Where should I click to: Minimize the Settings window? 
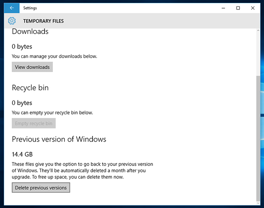coord(223,8)
